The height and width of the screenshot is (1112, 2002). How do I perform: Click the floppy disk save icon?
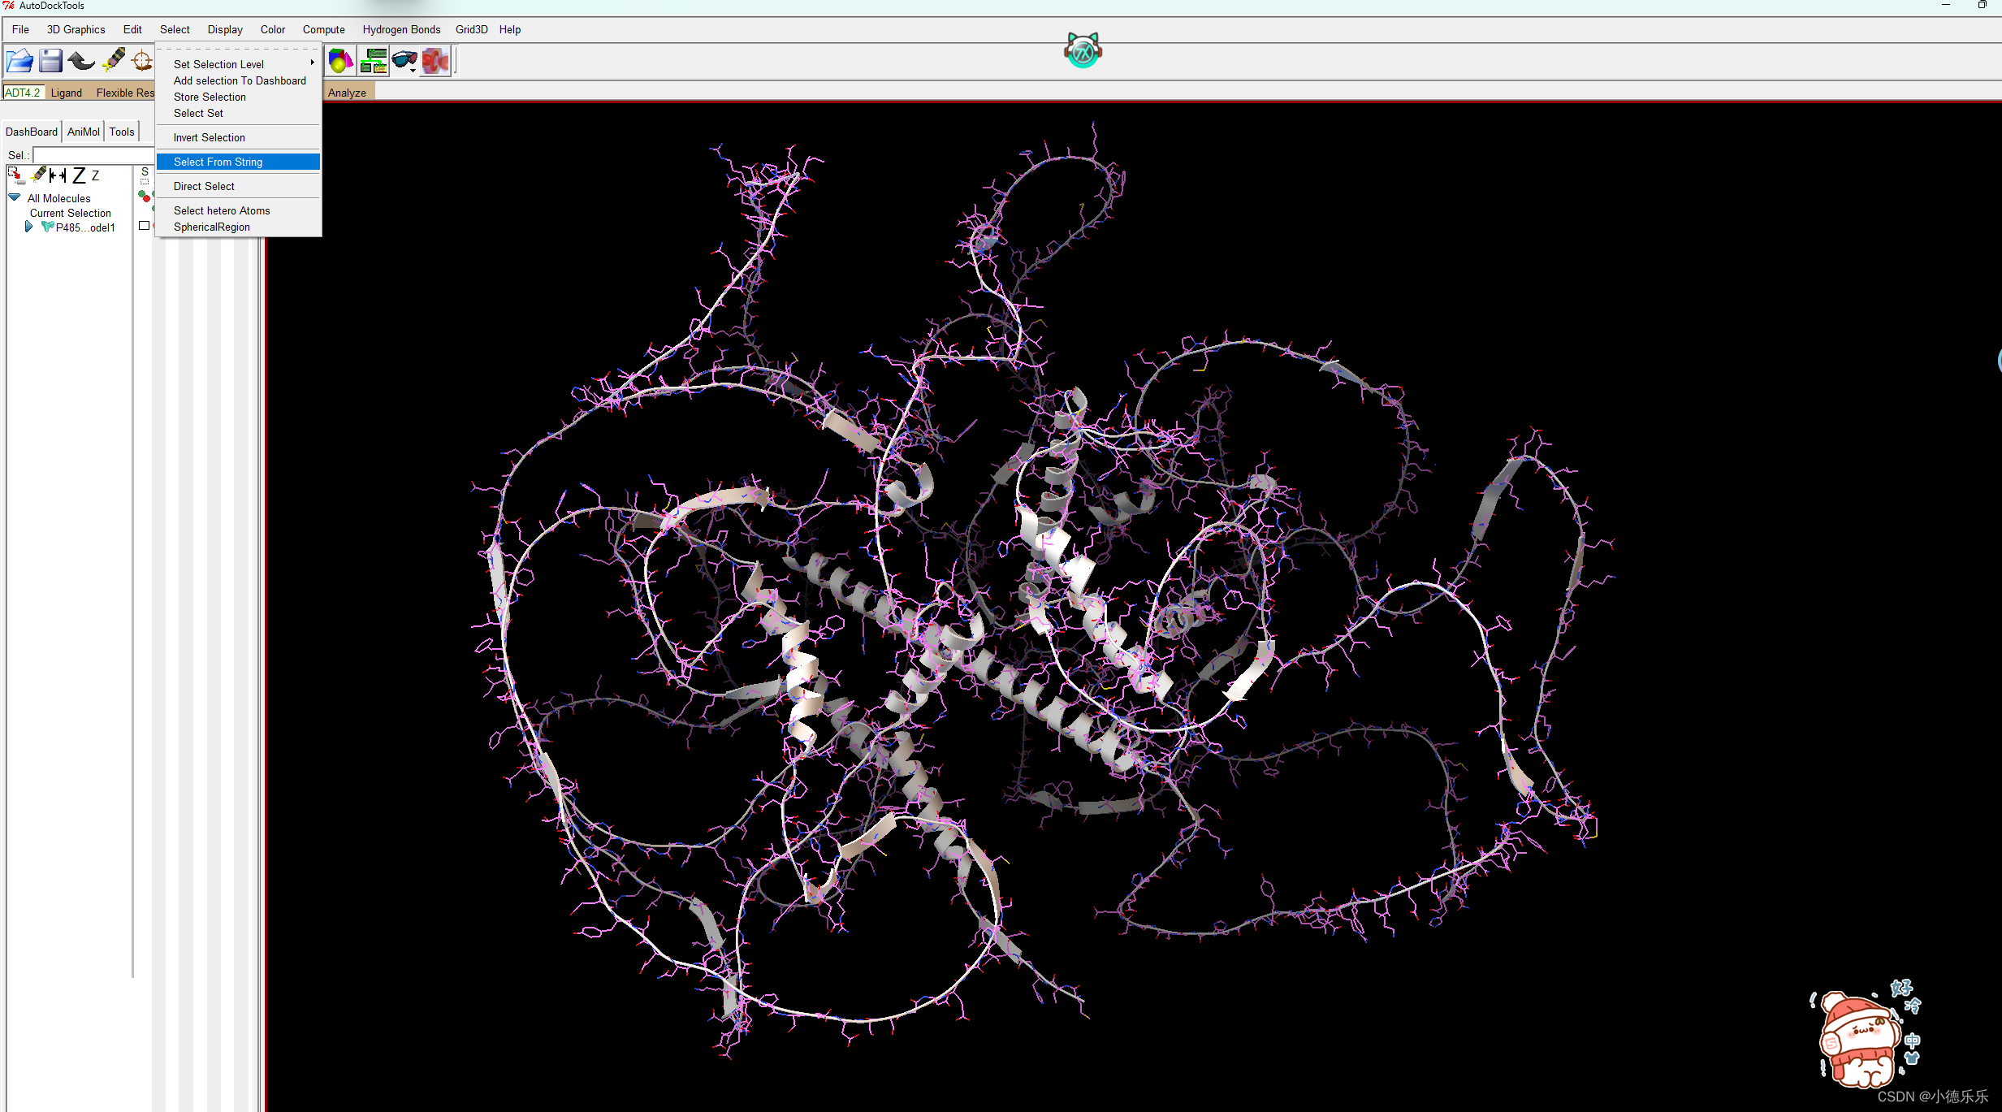coord(50,61)
